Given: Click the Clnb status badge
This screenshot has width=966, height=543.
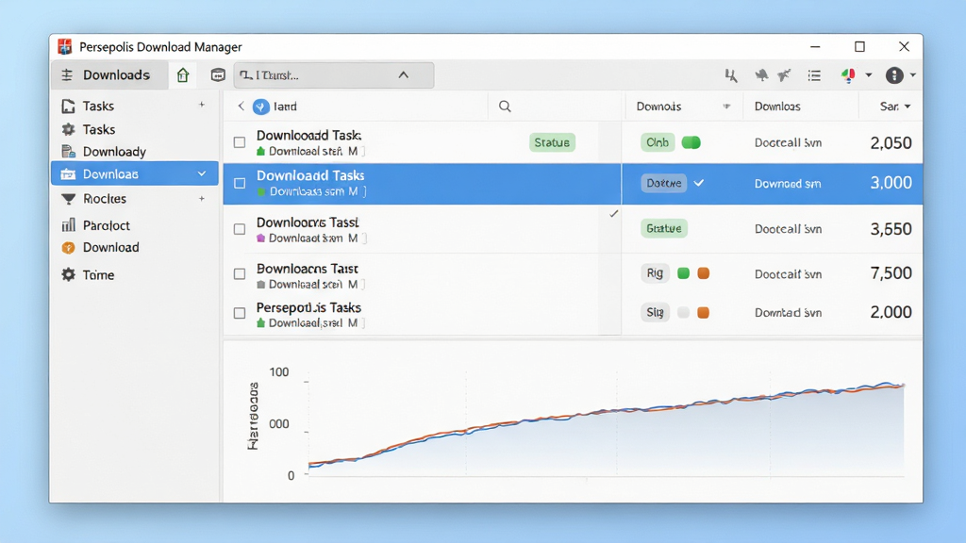Looking at the screenshot, I should (x=658, y=143).
